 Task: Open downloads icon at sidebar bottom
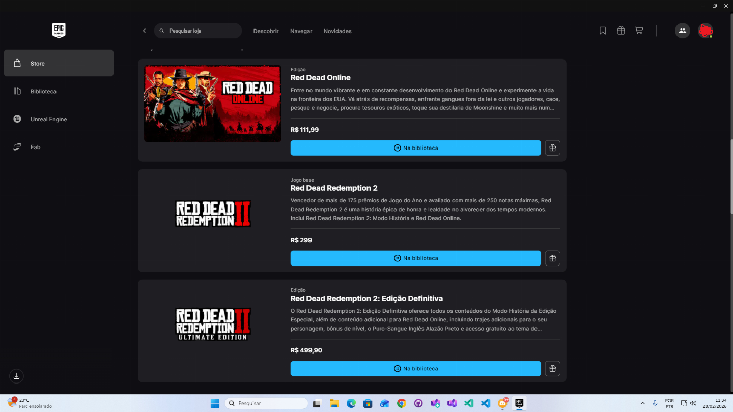(16, 376)
